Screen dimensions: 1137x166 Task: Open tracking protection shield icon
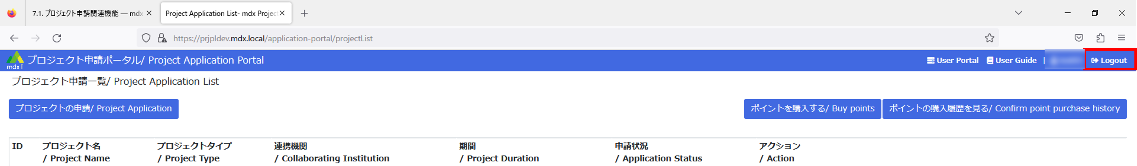[146, 38]
